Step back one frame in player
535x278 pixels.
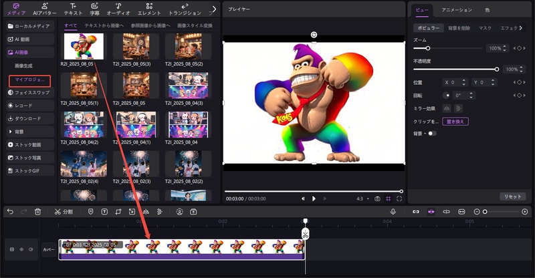click(303, 198)
